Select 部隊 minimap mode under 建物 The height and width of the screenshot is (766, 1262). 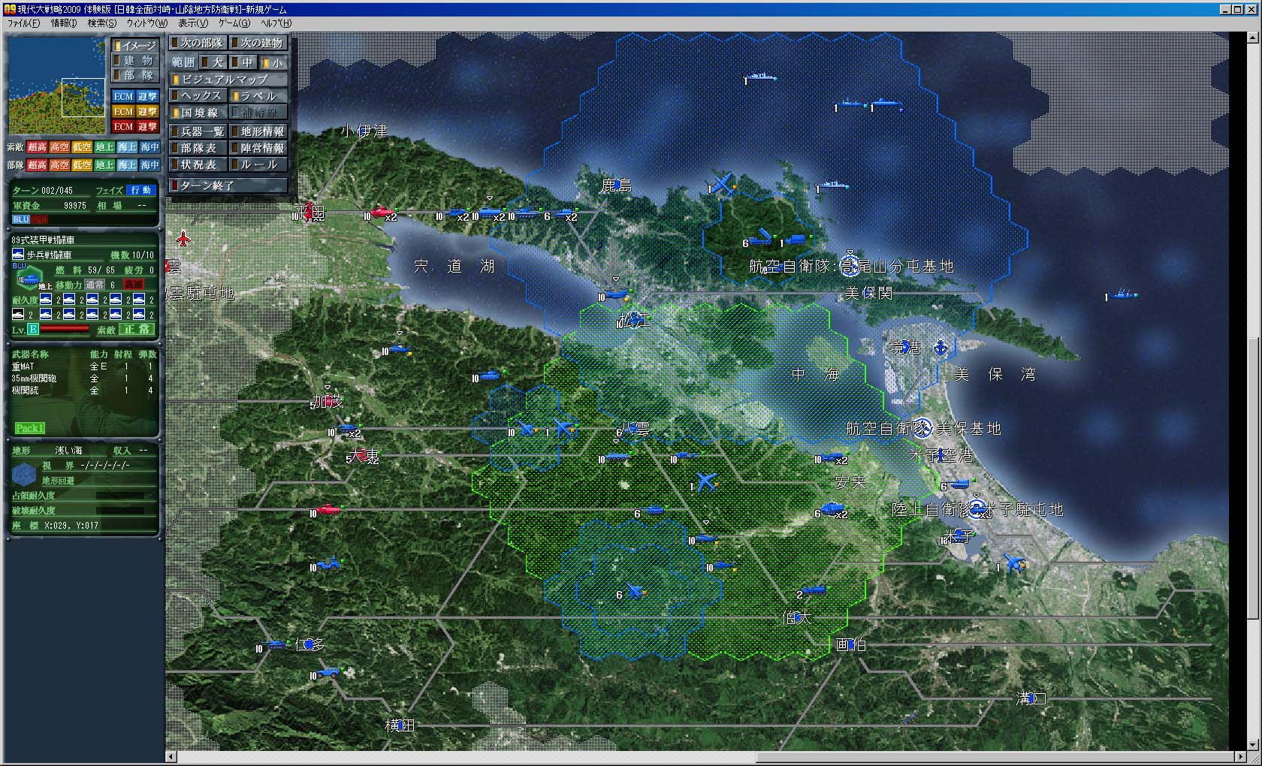click(x=135, y=75)
